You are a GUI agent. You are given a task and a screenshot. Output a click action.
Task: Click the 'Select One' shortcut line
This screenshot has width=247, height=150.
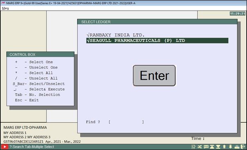pos(34,62)
